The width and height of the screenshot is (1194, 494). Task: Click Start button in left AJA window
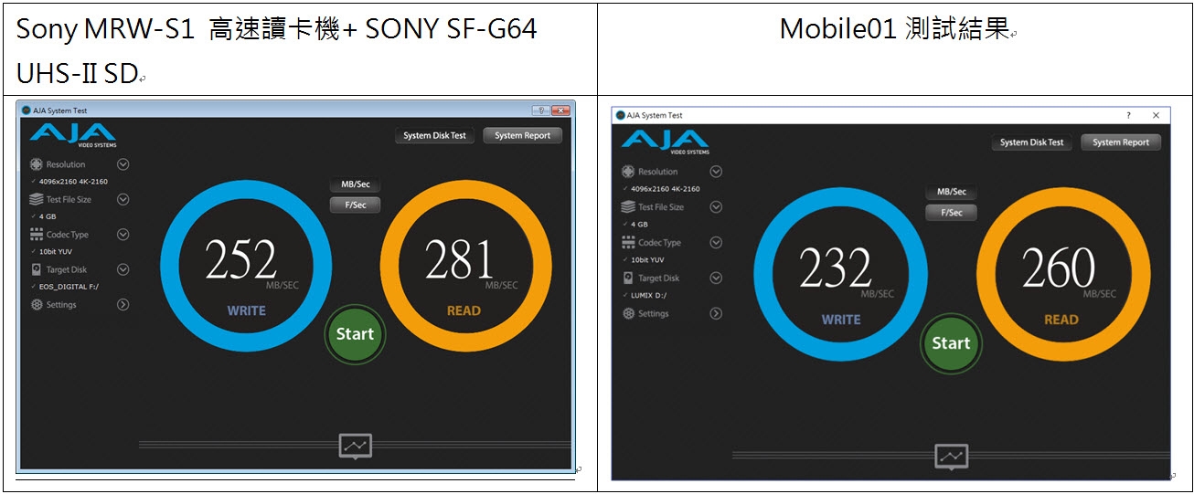(355, 334)
